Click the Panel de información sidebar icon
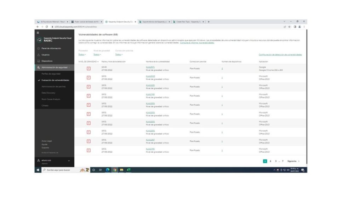The width and height of the screenshot is (354, 199). (x=38, y=48)
